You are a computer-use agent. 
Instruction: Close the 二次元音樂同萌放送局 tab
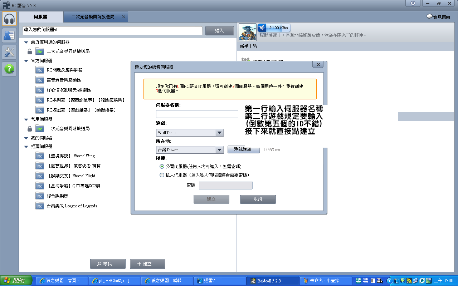[123, 17]
